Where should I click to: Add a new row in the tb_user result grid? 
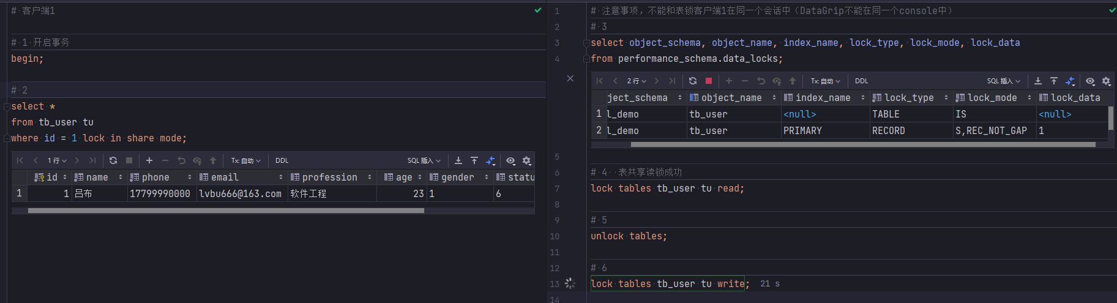click(149, 160)
